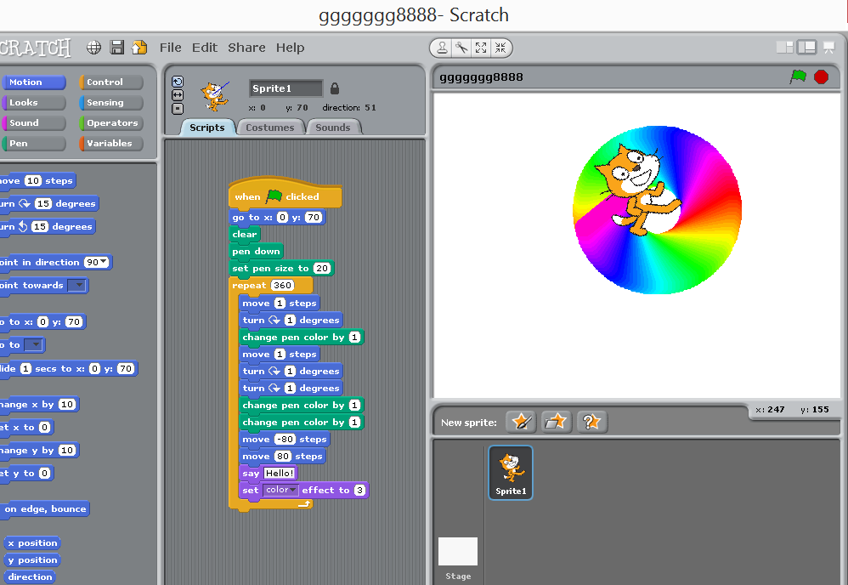Click the 'when flag clicked' hat block
Image resolution: width=848 pixels, height=585 pixels.
click(285, 194)
